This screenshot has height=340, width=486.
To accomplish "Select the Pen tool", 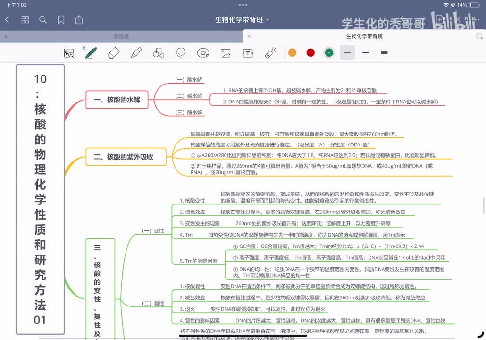I will click(x=91, y=53).
